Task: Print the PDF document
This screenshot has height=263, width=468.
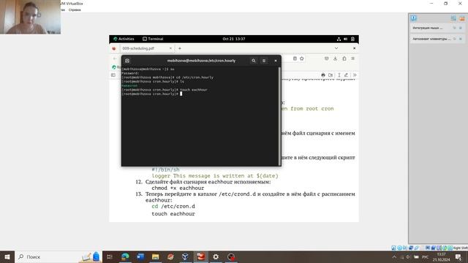Action: pos(323,75)
